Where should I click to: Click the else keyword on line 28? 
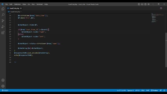21,34
